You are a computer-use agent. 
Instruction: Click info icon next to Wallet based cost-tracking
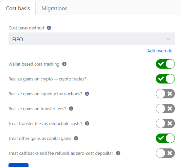click(64, 64)
